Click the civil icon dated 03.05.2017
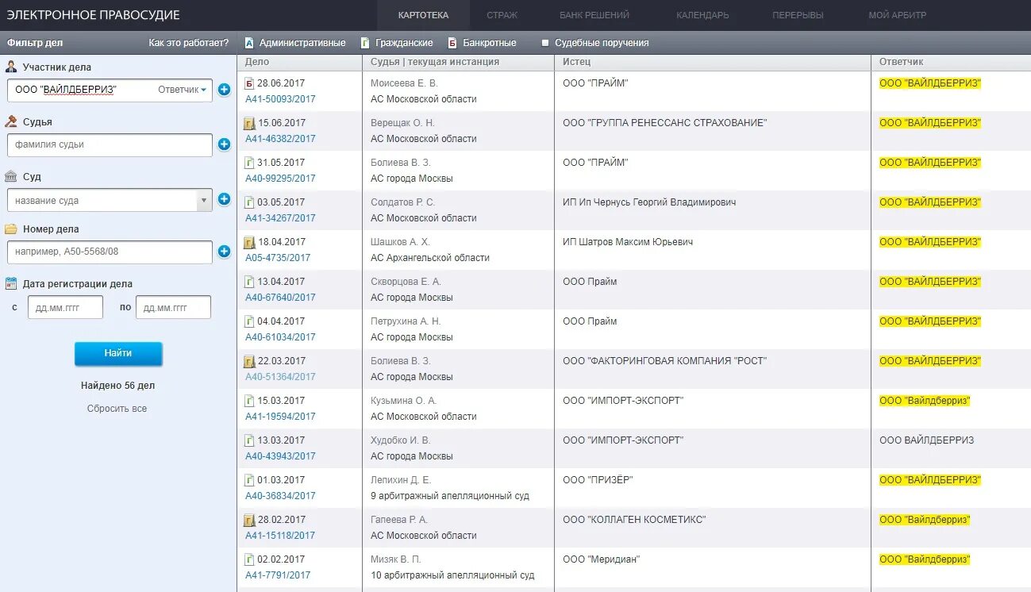 pos(249,202)
